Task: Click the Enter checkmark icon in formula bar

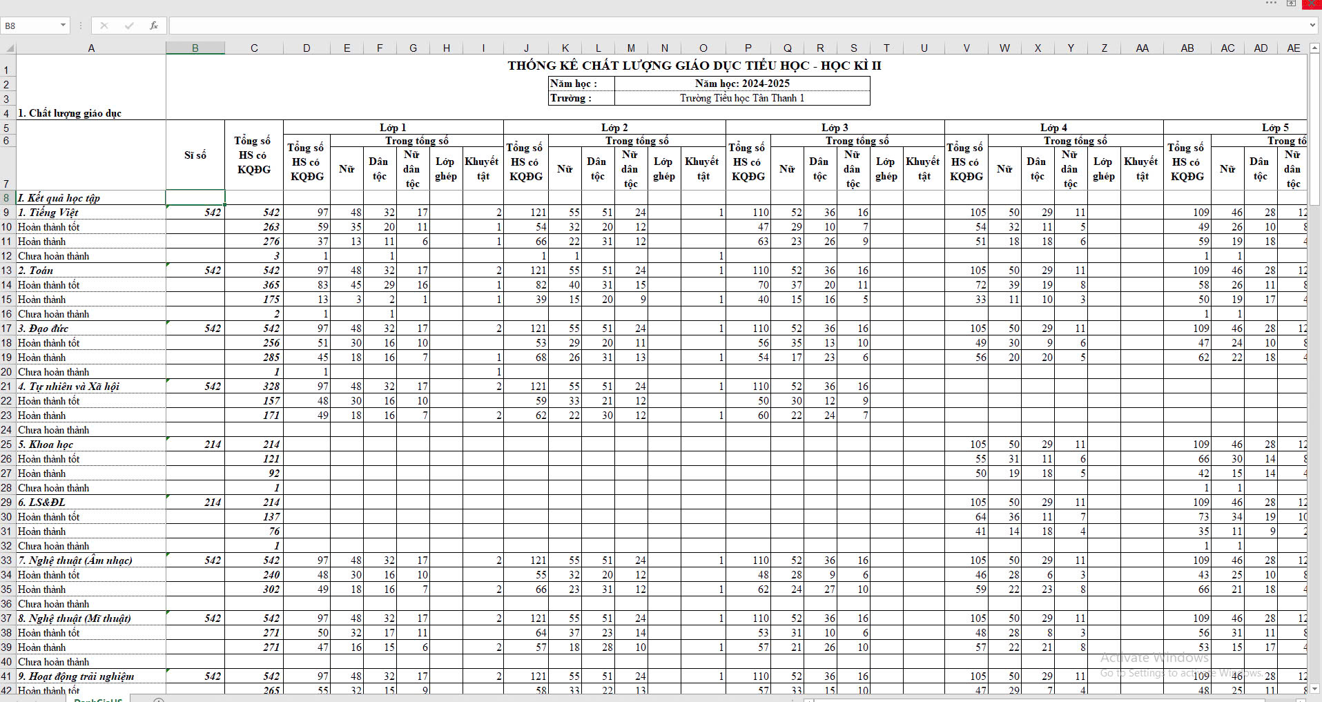Action: (x=129, y=26)
